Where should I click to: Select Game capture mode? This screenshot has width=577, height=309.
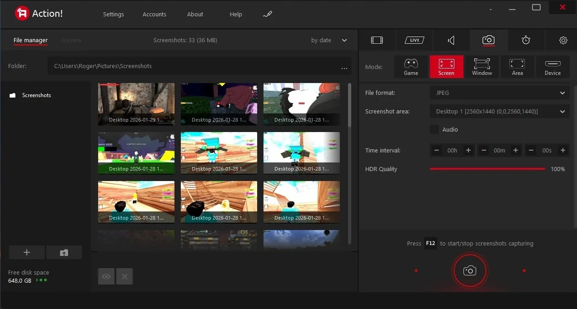click(411, 67)
